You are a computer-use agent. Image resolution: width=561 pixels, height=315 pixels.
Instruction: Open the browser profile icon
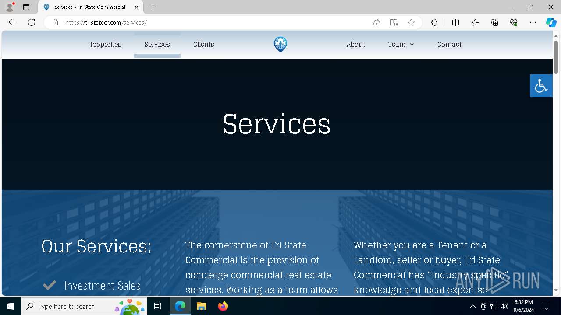[x=10, y=7]
